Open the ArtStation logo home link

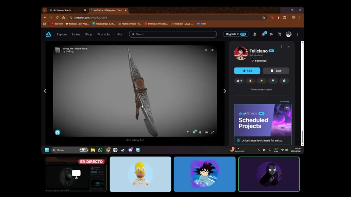(49, 34)
